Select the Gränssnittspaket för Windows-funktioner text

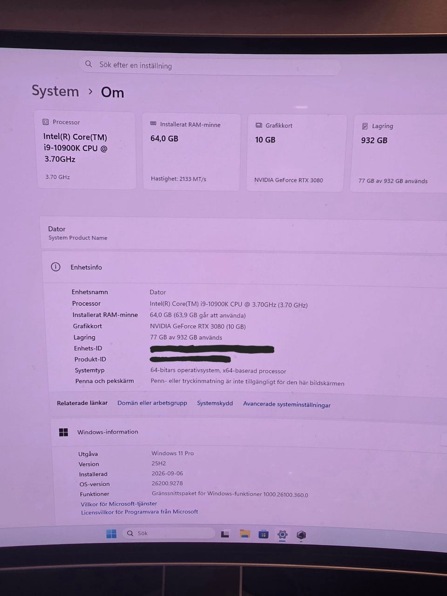(230, 494)
